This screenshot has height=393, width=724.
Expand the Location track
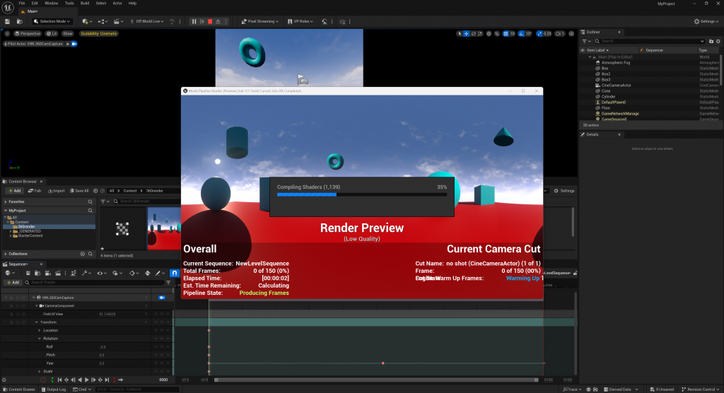click(x=40, y=331)
